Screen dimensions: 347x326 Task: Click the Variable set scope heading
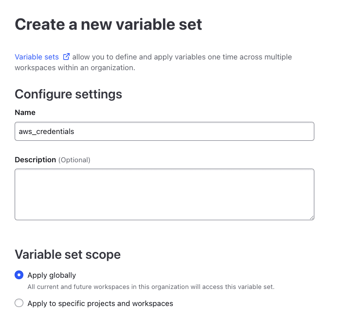(x=68, y=254)
